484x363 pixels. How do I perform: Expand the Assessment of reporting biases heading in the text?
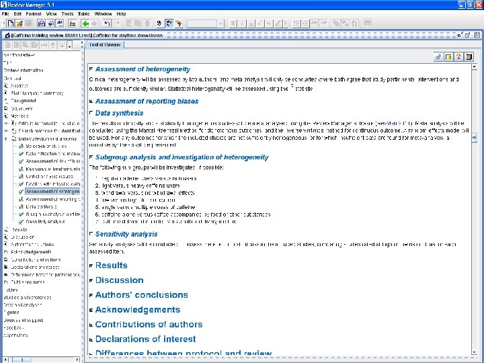pos(91,102)
